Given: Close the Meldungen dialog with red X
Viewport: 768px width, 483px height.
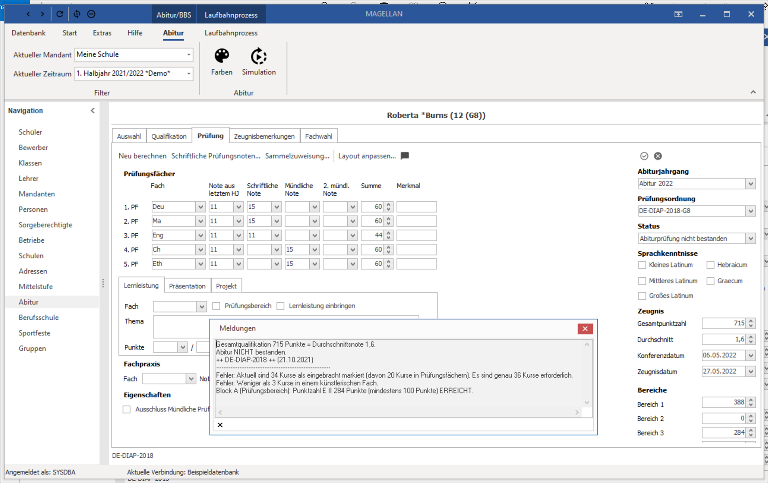Looking at the screenshot, I should [585, 328].
